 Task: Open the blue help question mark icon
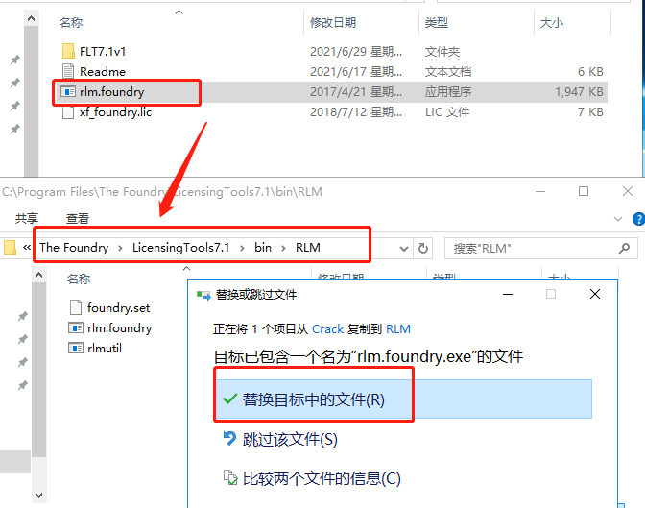point(638,219)
